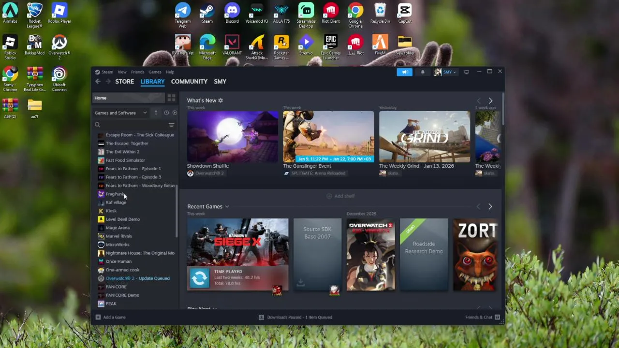The height and width of the screenshot is (348, 619).
Task: Open The Weekly Grind Jan 13 thumbnail
Action: 425,137
